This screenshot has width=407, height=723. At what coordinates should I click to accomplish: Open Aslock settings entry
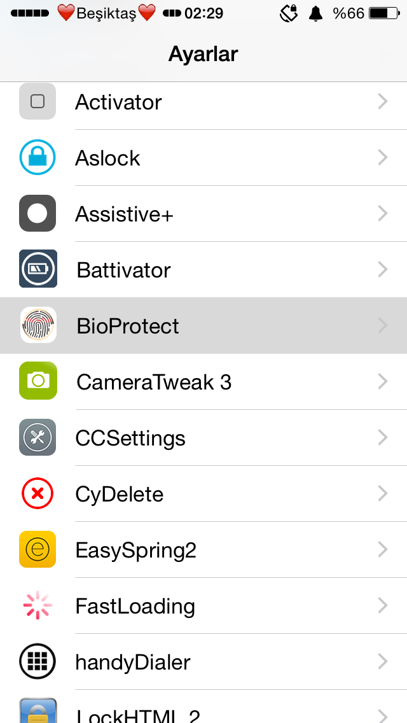203,158
